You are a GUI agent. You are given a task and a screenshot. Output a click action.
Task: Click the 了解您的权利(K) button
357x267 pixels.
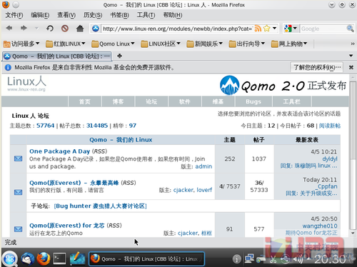[317, 67]
